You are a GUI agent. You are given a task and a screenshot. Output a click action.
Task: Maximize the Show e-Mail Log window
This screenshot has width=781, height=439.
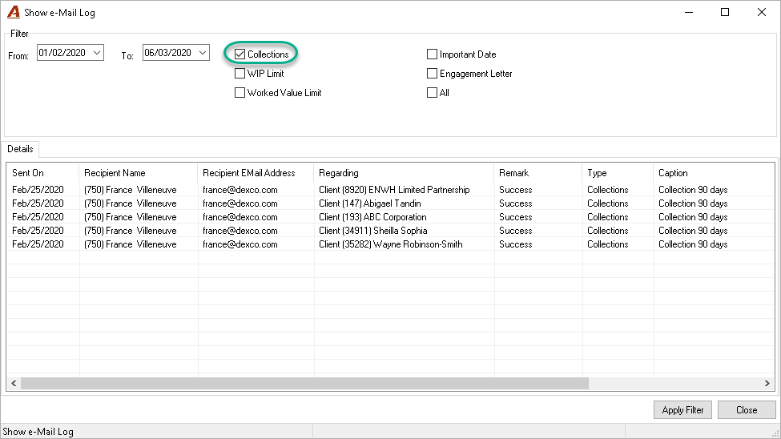coord(725,12)
